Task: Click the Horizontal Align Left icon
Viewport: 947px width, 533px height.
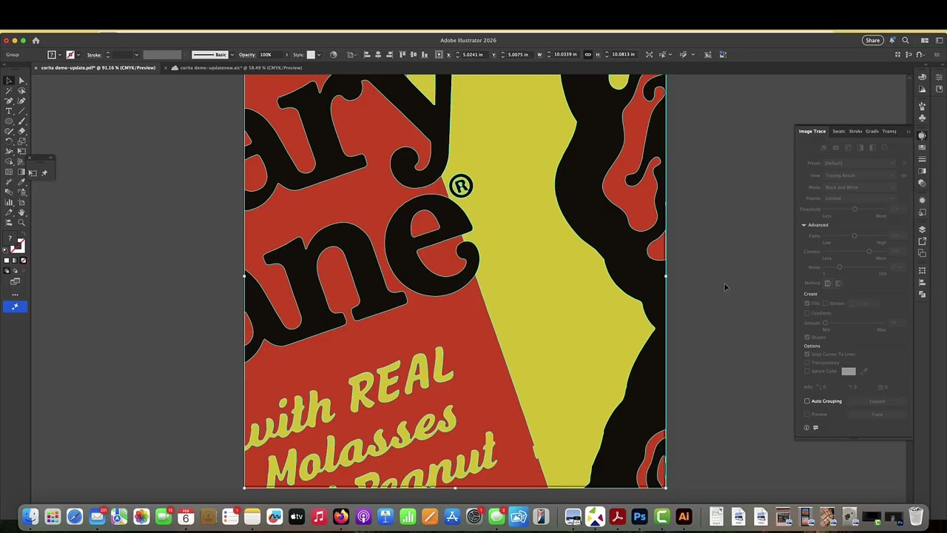Action: tap(366, 55)
